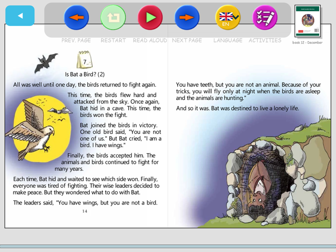Click the 'ACTIVITIES' label
This screenshot has width=336, height=252.
(x=265, y=40)
